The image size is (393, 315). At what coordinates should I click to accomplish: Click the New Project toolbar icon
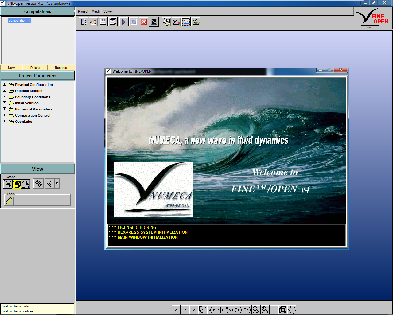tap(84, 22)
